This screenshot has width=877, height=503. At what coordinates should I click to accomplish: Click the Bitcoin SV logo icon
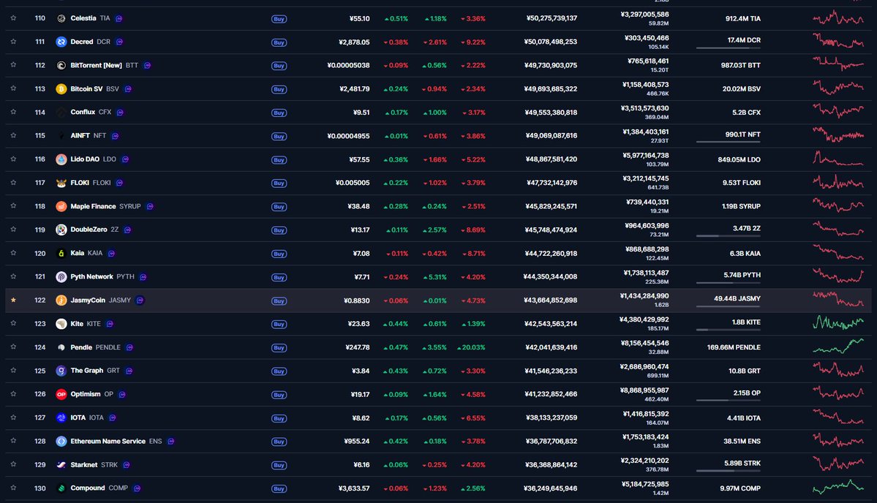tap(61, 89)
